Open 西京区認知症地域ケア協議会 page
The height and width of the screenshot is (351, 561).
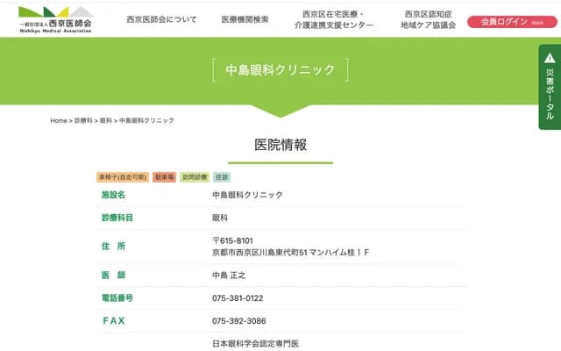click(428, 20)
